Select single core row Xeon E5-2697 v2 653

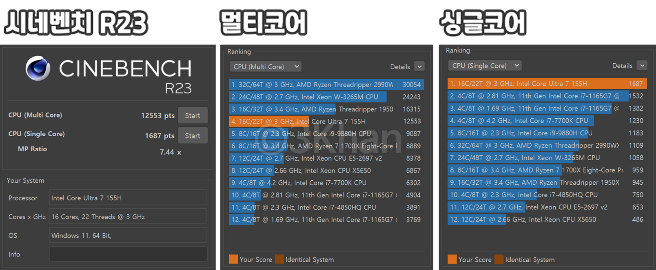point(547,207)
